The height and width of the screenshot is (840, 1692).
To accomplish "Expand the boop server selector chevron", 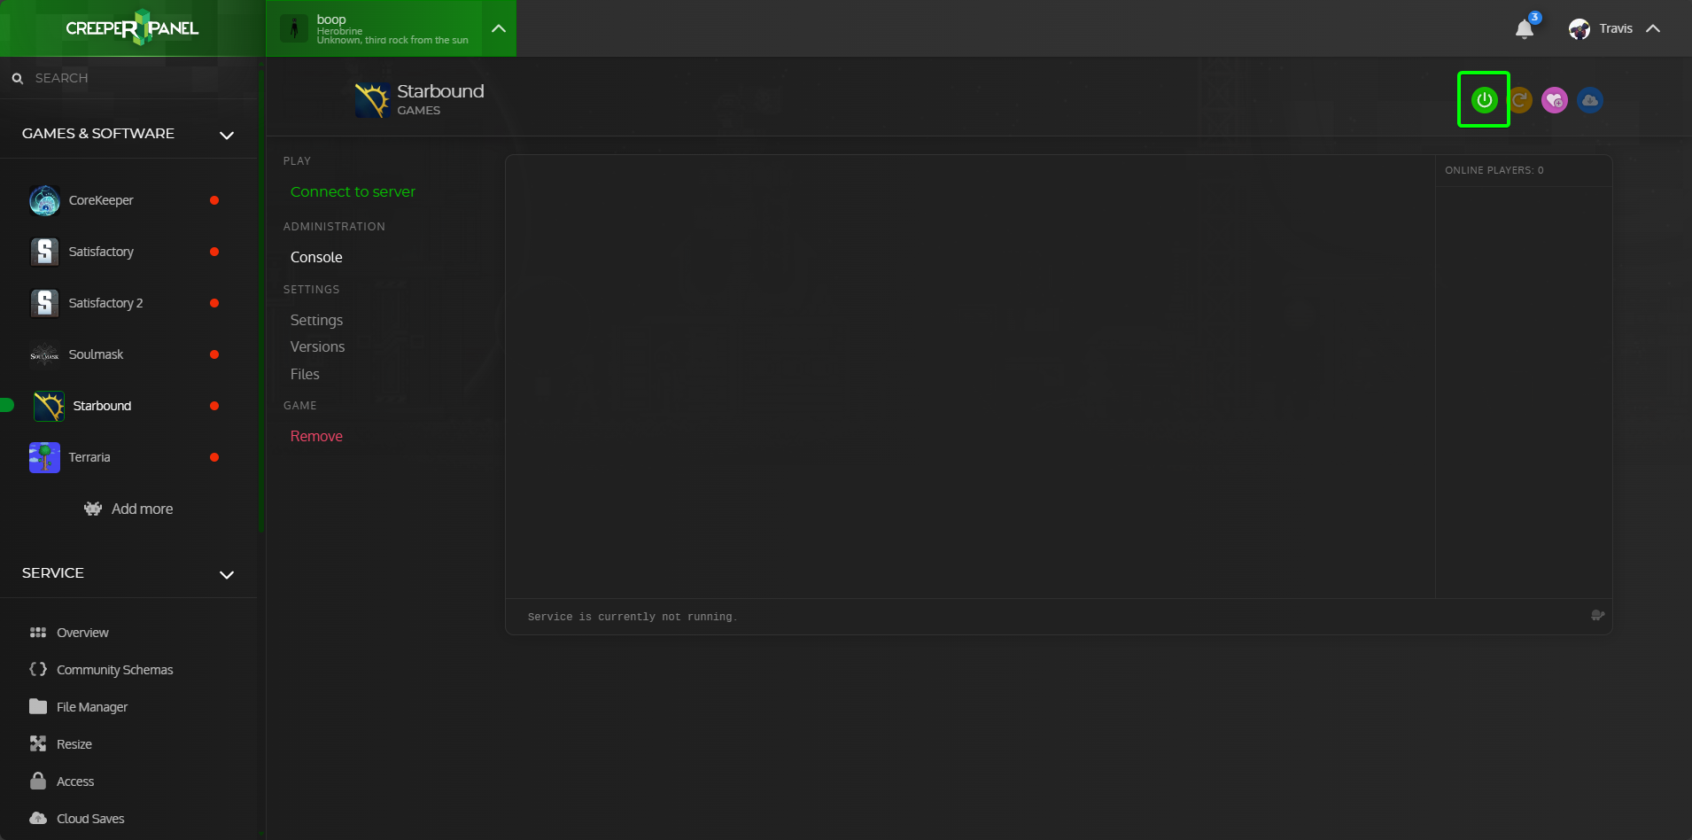I will pos(499,28).
